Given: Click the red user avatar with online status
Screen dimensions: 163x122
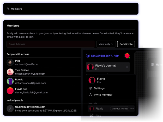Looking at the screenshot, I should point(127,56).
